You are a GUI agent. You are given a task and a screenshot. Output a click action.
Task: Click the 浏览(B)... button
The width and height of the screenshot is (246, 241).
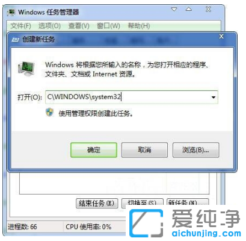click(195, 150)
